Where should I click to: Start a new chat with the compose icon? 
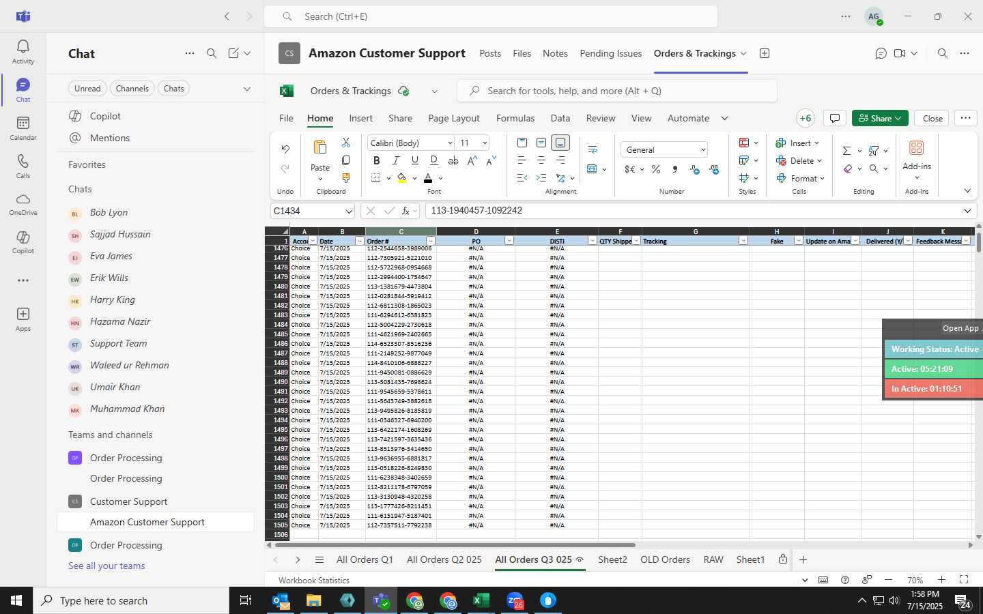click(x=233, y=53)
